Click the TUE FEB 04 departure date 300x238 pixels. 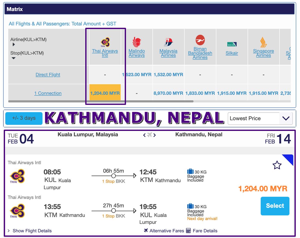pyautogui.click(x=21, y=139)
